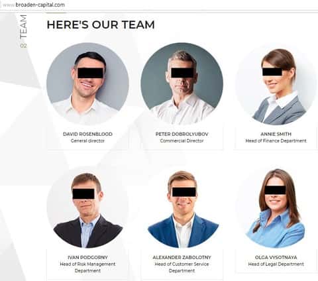The width and height of the screenshot is (318, 281).
Task: Select the Alexander Zabolotny name label
Action: 182,257
